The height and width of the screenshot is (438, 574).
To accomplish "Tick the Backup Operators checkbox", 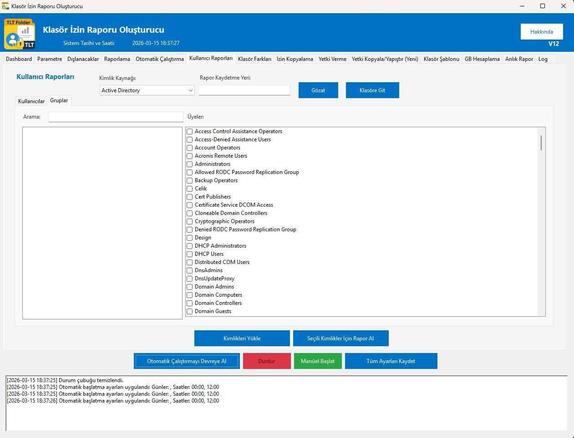I will point(190,180).
